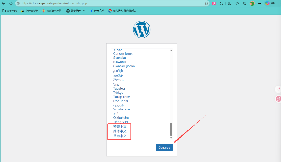Select 简体中文 in the language list
The height and width of the screenshot is (162, 281).
120,131
